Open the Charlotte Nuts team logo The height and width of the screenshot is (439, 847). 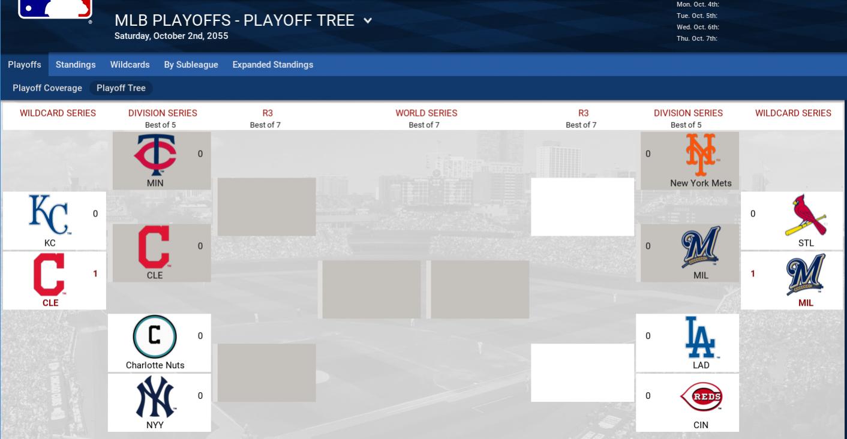pos(154,336)
